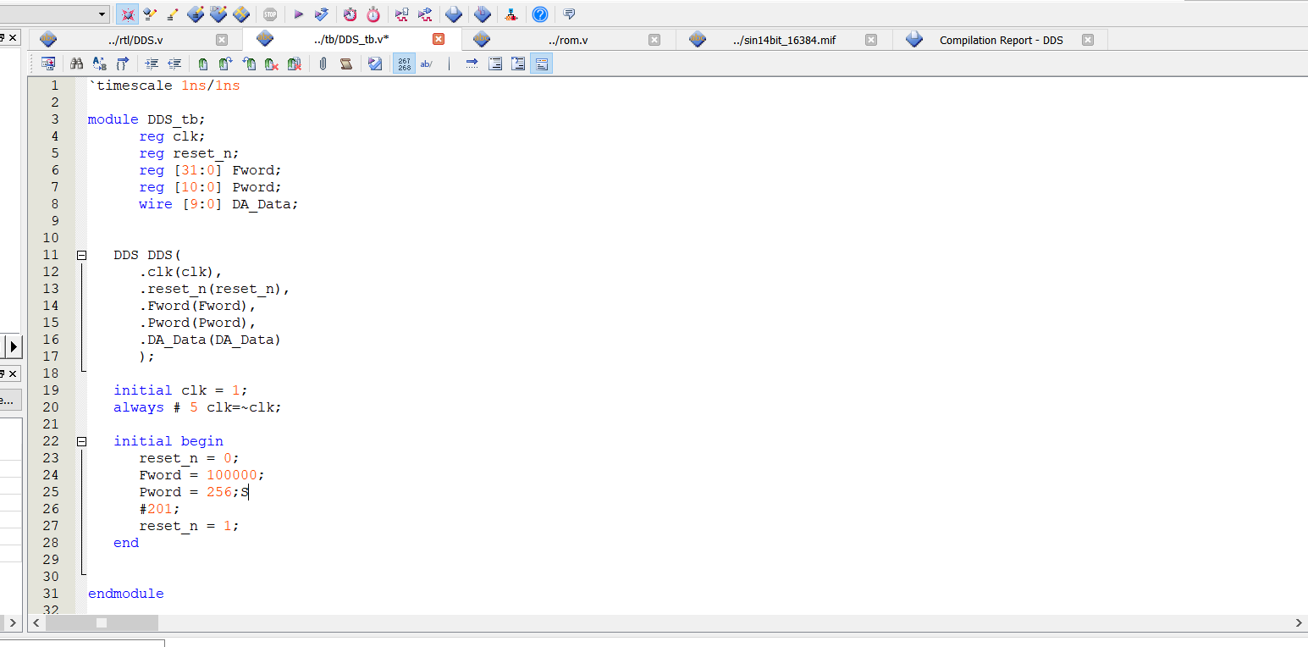Toggle bookmark with the first green flag icon
1308x647 pixels.
tap(203, 64)
